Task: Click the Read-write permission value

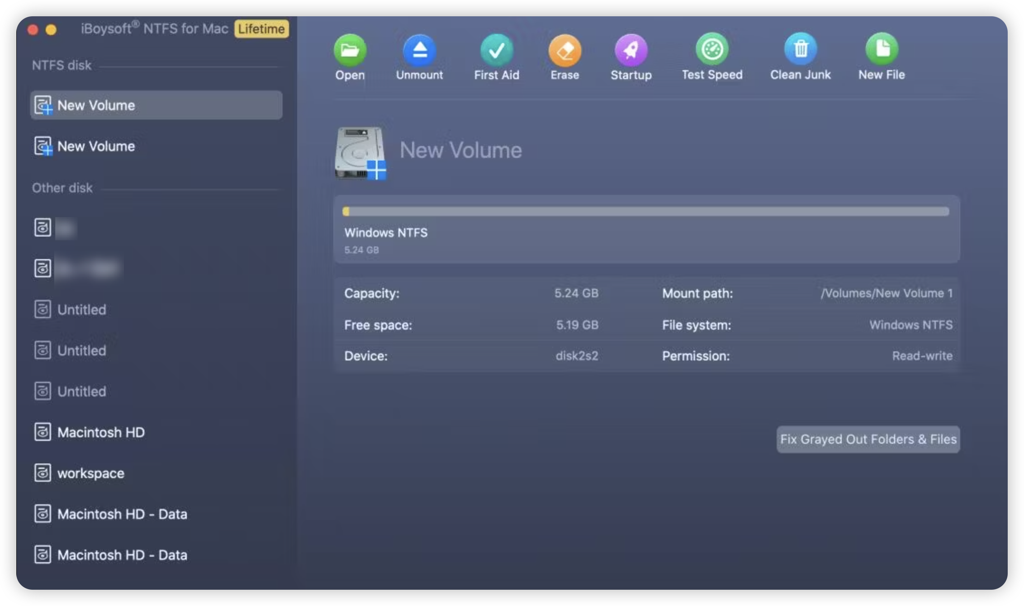Action: (x=922, y=356)
